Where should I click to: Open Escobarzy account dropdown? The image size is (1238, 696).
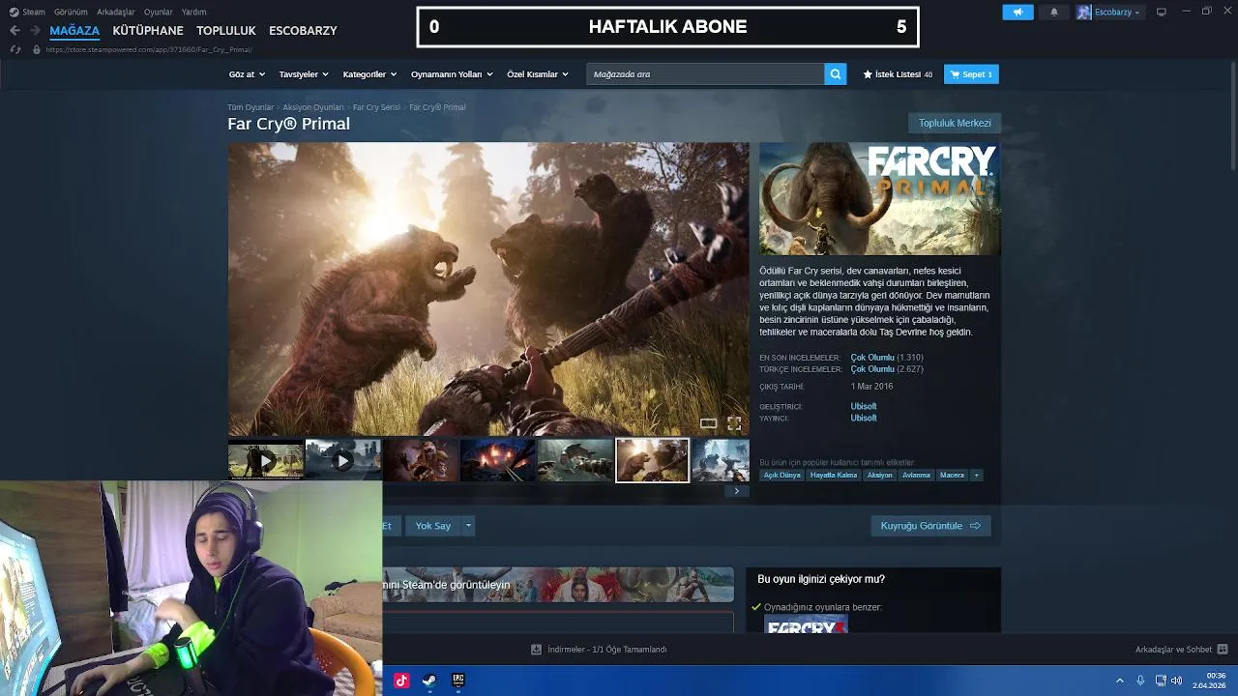tap(1109, 12)
